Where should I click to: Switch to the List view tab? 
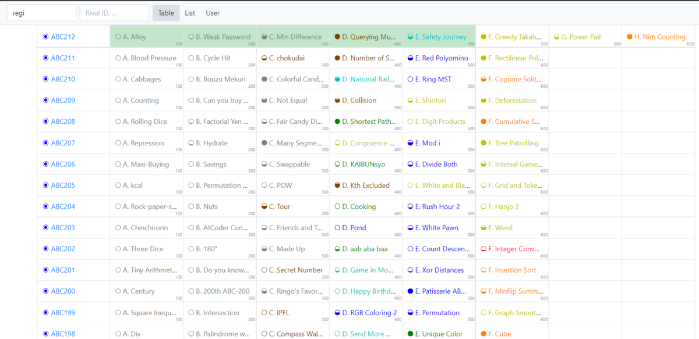pos(190,13)
